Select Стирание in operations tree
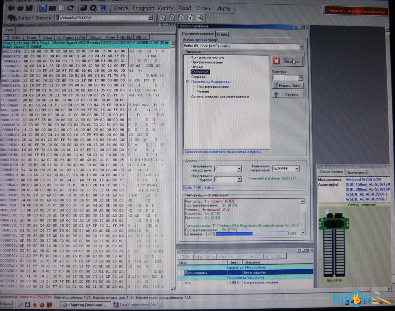 coord(199,77)
